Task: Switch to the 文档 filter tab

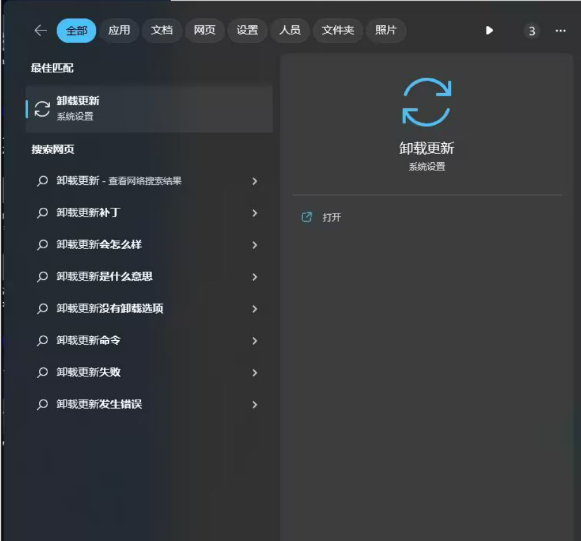Action: tap(162, 30)
